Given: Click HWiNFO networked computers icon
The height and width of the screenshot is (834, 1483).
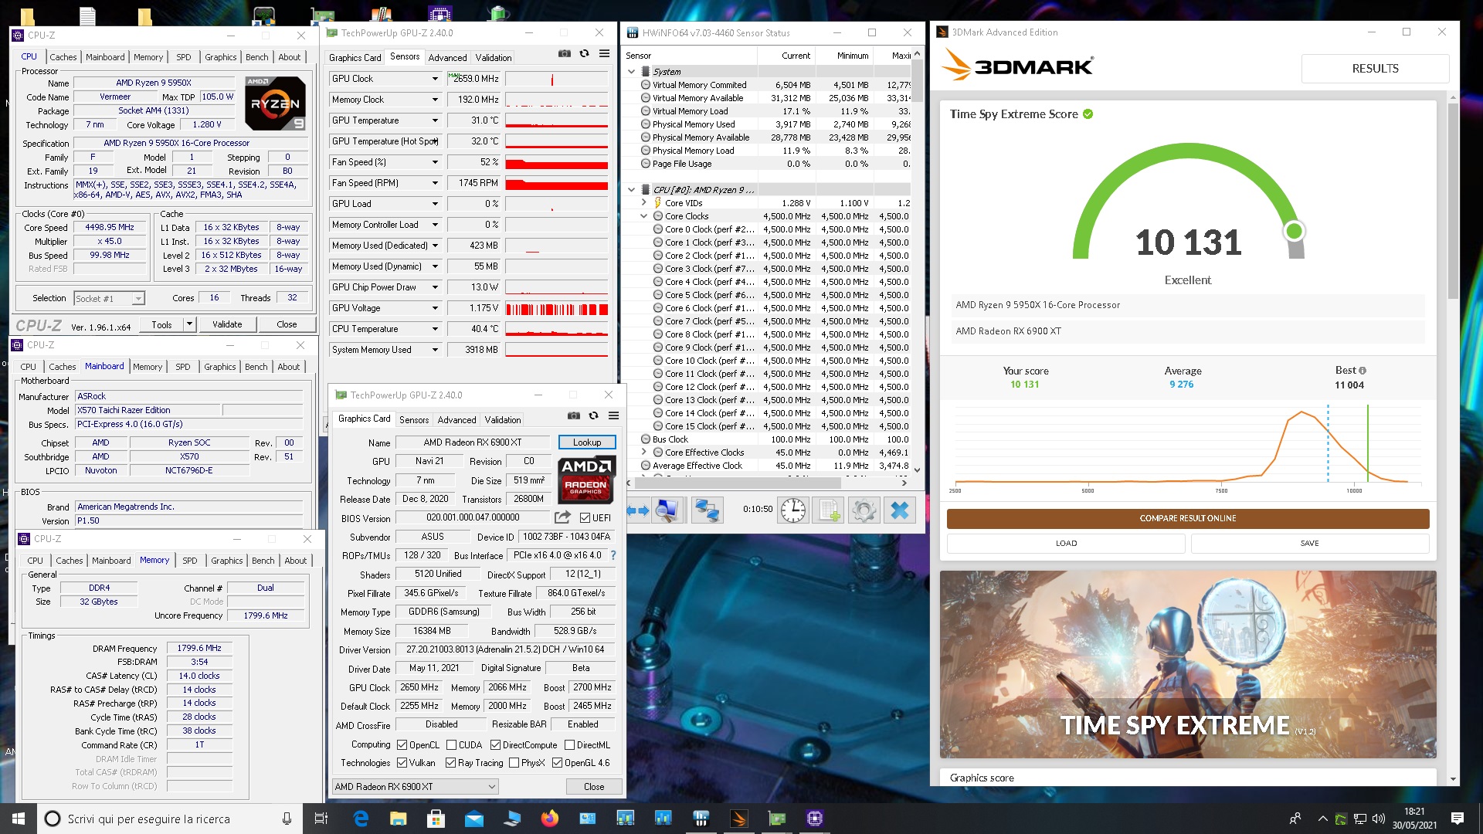Looking at the screenshot, I should tap(707, 510).
